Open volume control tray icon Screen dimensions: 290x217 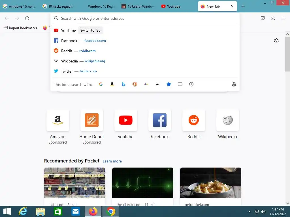click(x=263, y=211)
